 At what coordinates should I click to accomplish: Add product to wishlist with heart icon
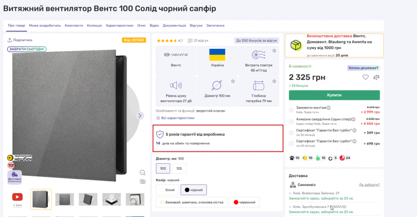pyautogui.click(x=365, y=77)
